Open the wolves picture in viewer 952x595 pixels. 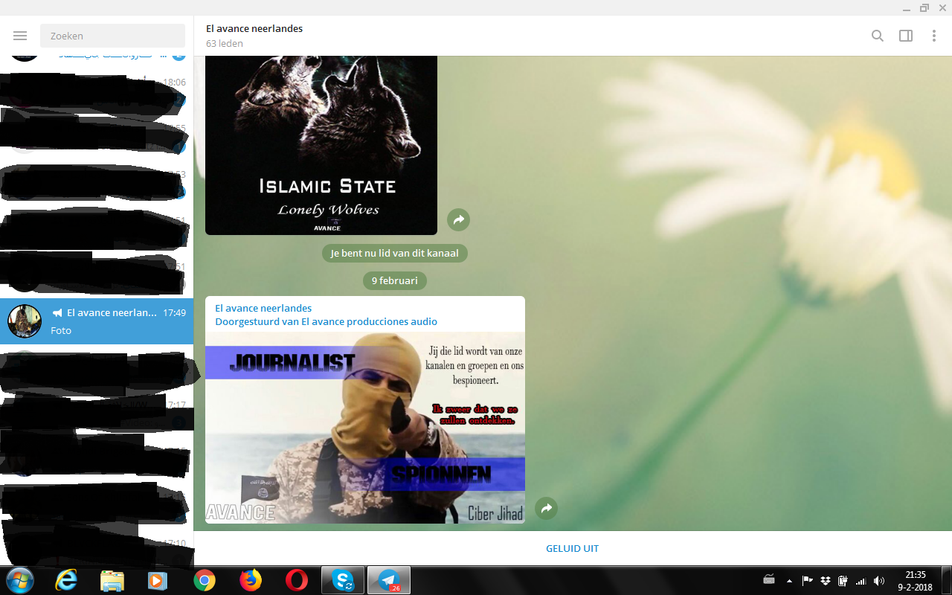tap(321, 145)
